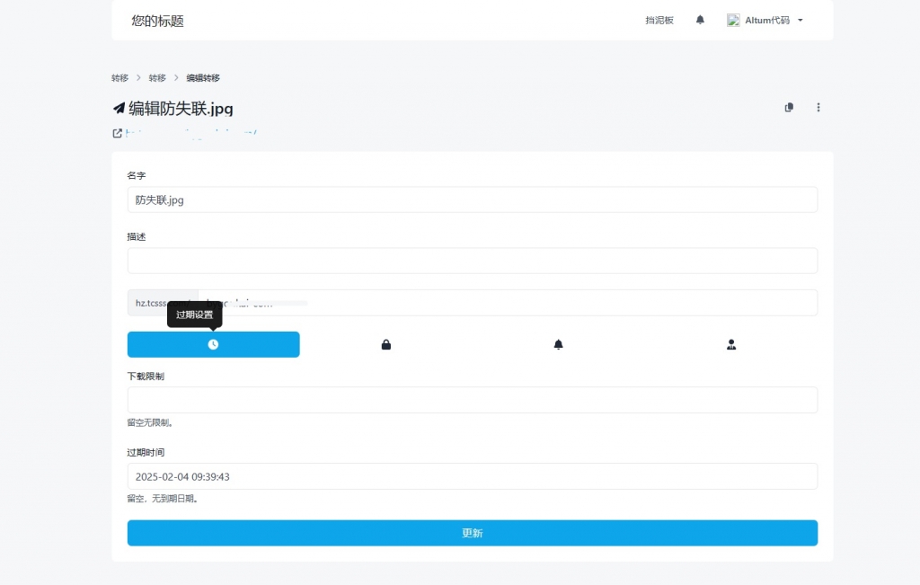Click the 下载限制 input field
Screen dimensions: 920x585
(472, 400)
